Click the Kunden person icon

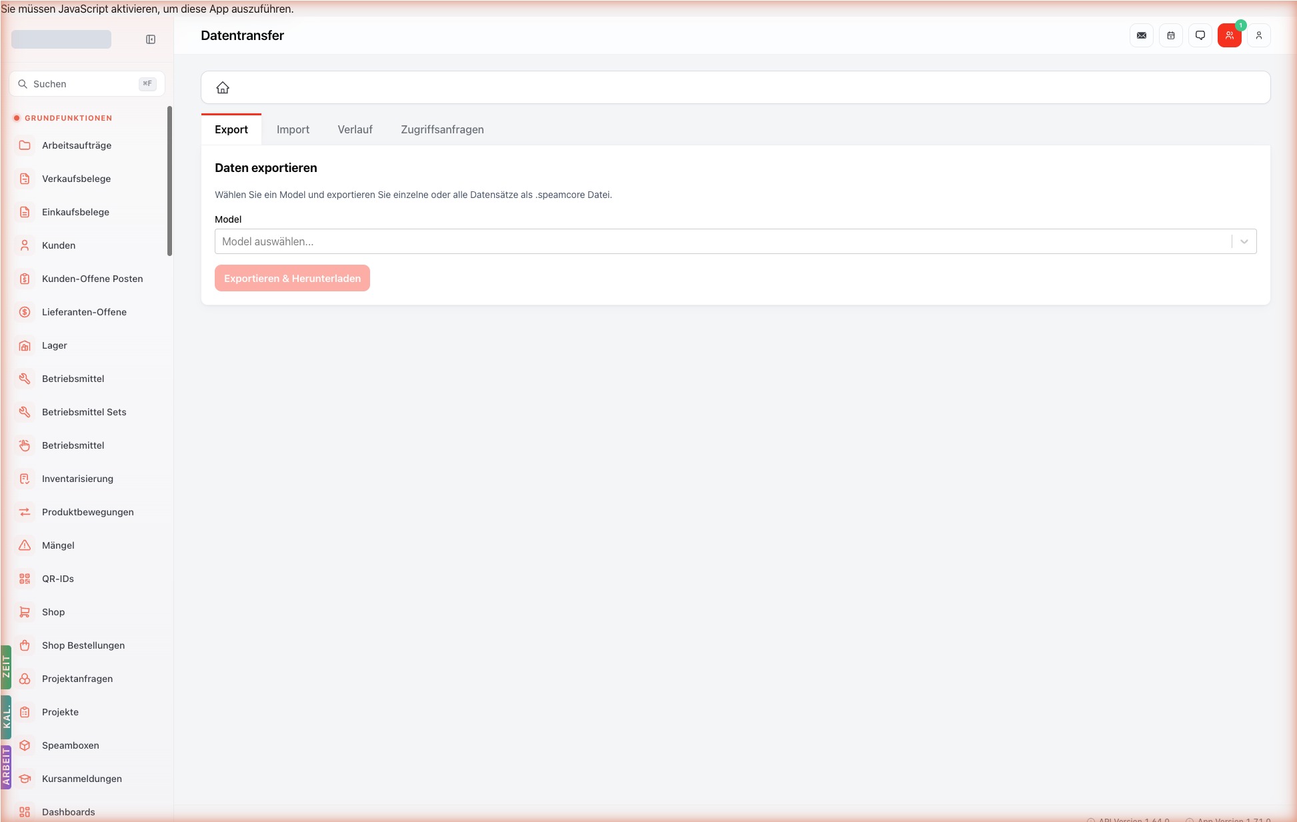pyautogui.click(x=25, y=245)
